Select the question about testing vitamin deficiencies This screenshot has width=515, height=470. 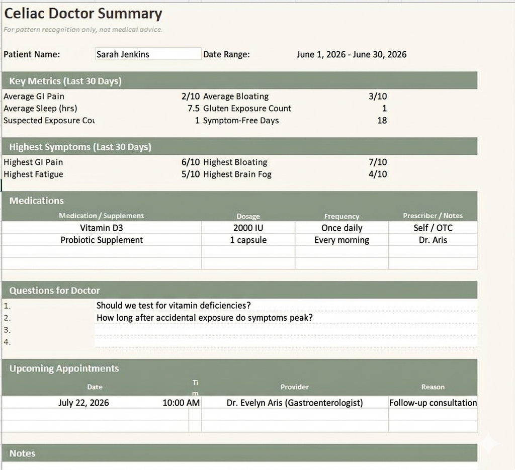[x=174, y=306]
